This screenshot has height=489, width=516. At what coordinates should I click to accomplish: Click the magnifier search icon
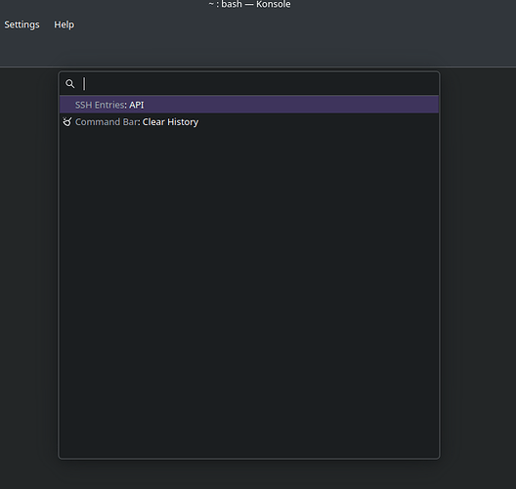pyautogui.click(x=69, y=84)
